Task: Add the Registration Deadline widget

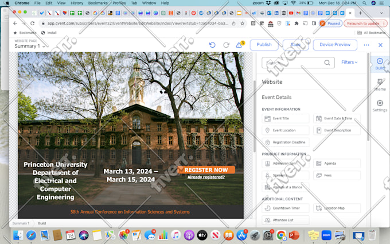Action: tap(285, 142)
